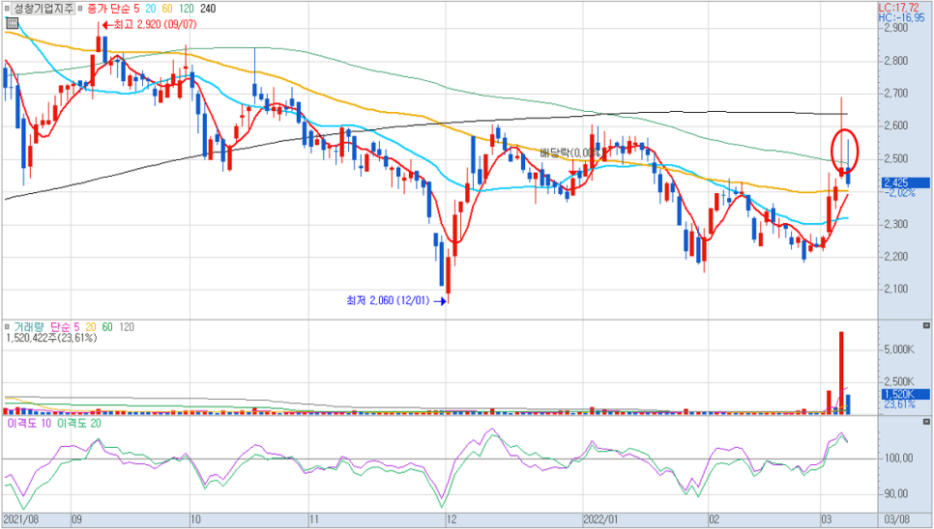Open the 거래량 volume indicator label
The image size is (934, 529).
coord(29,326)
